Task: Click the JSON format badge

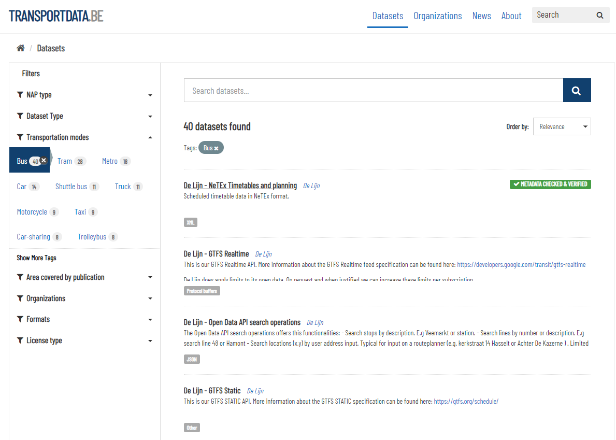Action: click(192, 359)
